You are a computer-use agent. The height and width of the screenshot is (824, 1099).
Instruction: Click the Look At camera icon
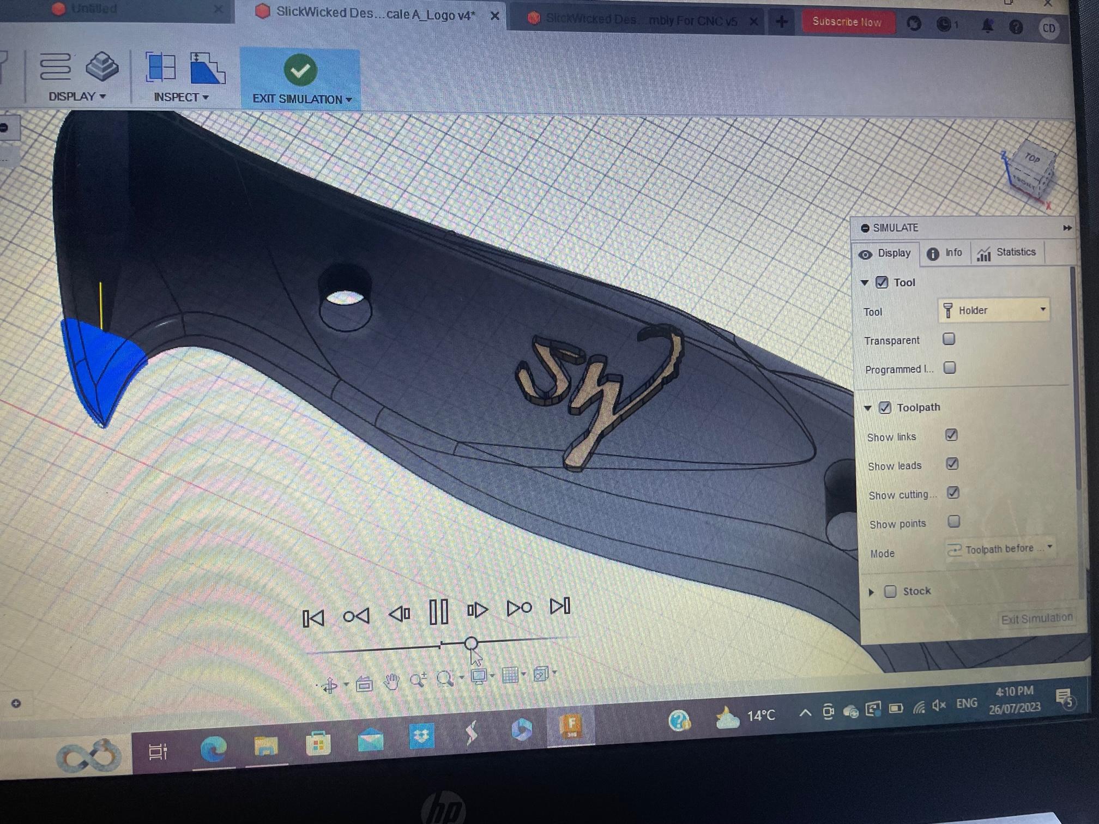coord(364,683)
